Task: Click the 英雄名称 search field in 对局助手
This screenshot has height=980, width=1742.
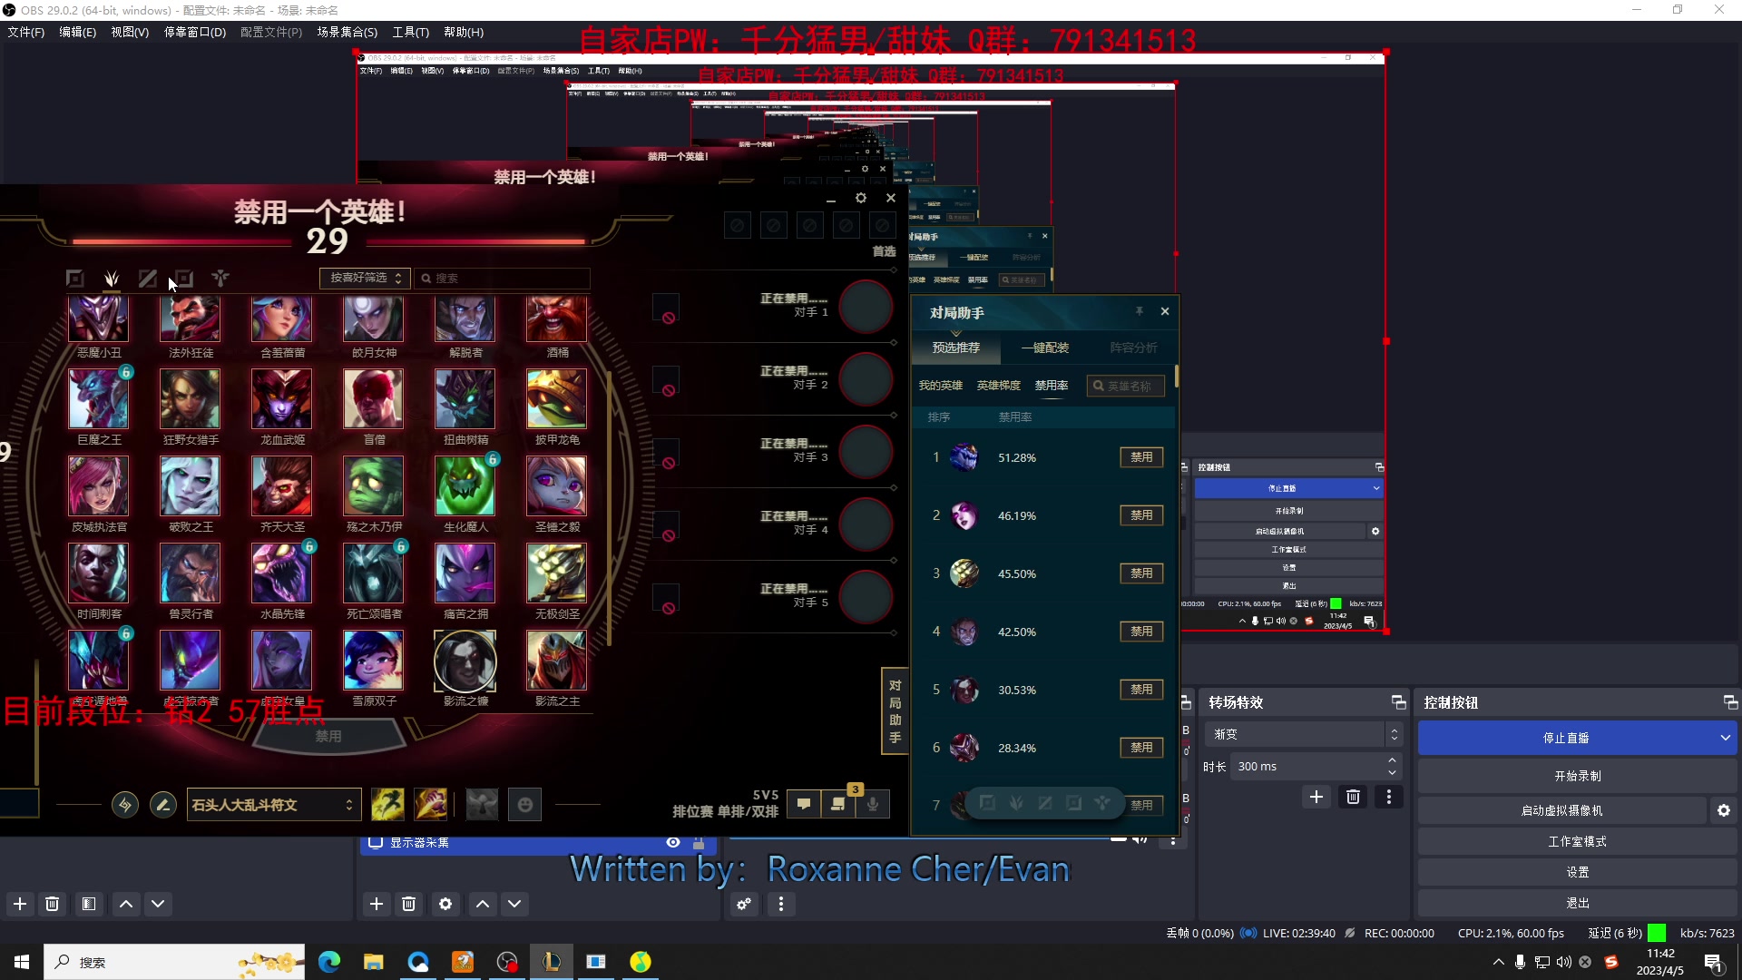Action: [x=1126, y=386]
